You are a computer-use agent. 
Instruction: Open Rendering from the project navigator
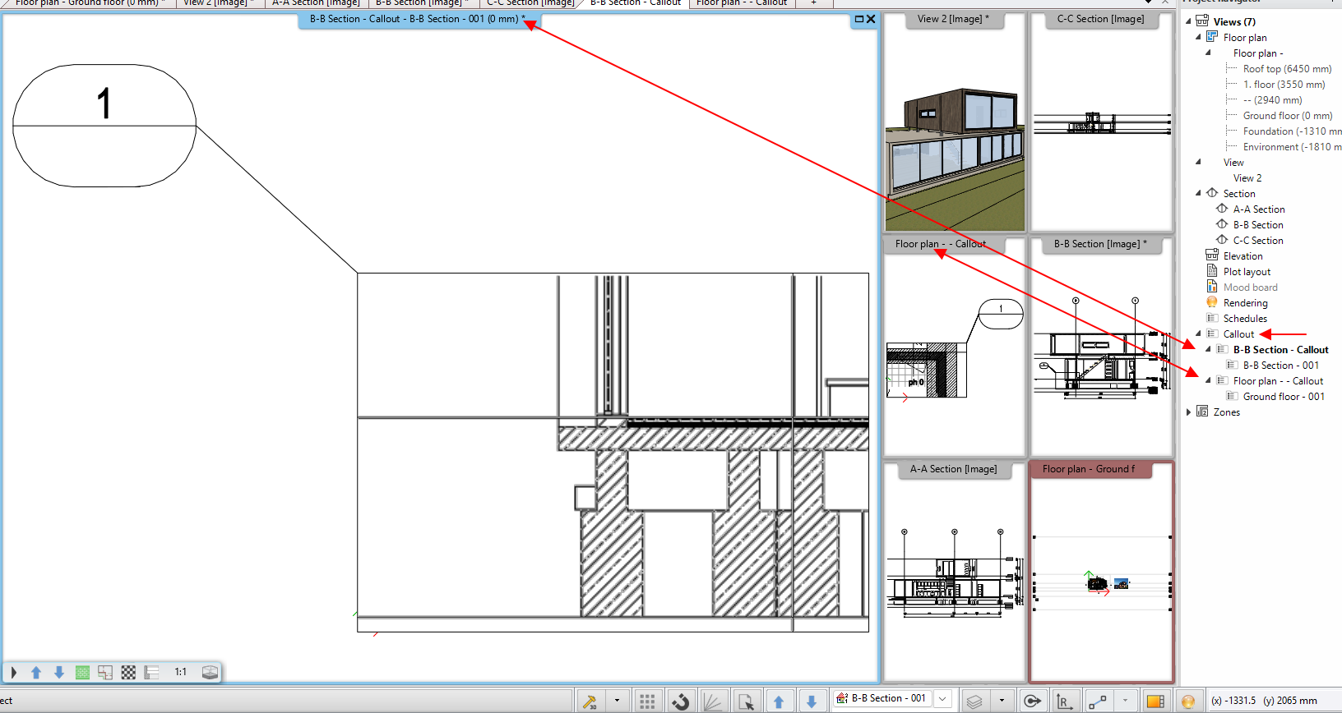click(x=1245, y=303)
